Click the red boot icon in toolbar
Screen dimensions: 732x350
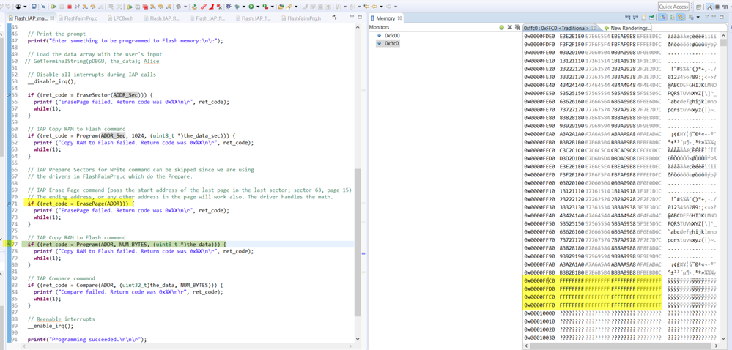tap(212, 7)
